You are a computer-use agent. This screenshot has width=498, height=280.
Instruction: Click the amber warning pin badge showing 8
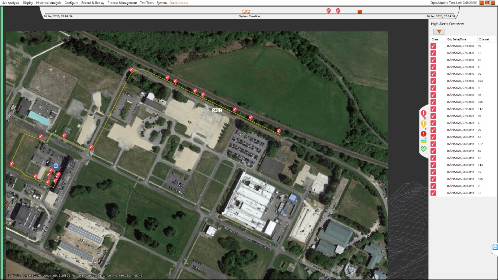(424, 124)
